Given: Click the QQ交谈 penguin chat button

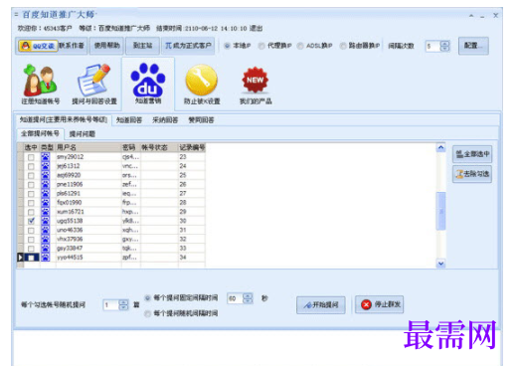Looking at the screenshot, I should point(38,46).
